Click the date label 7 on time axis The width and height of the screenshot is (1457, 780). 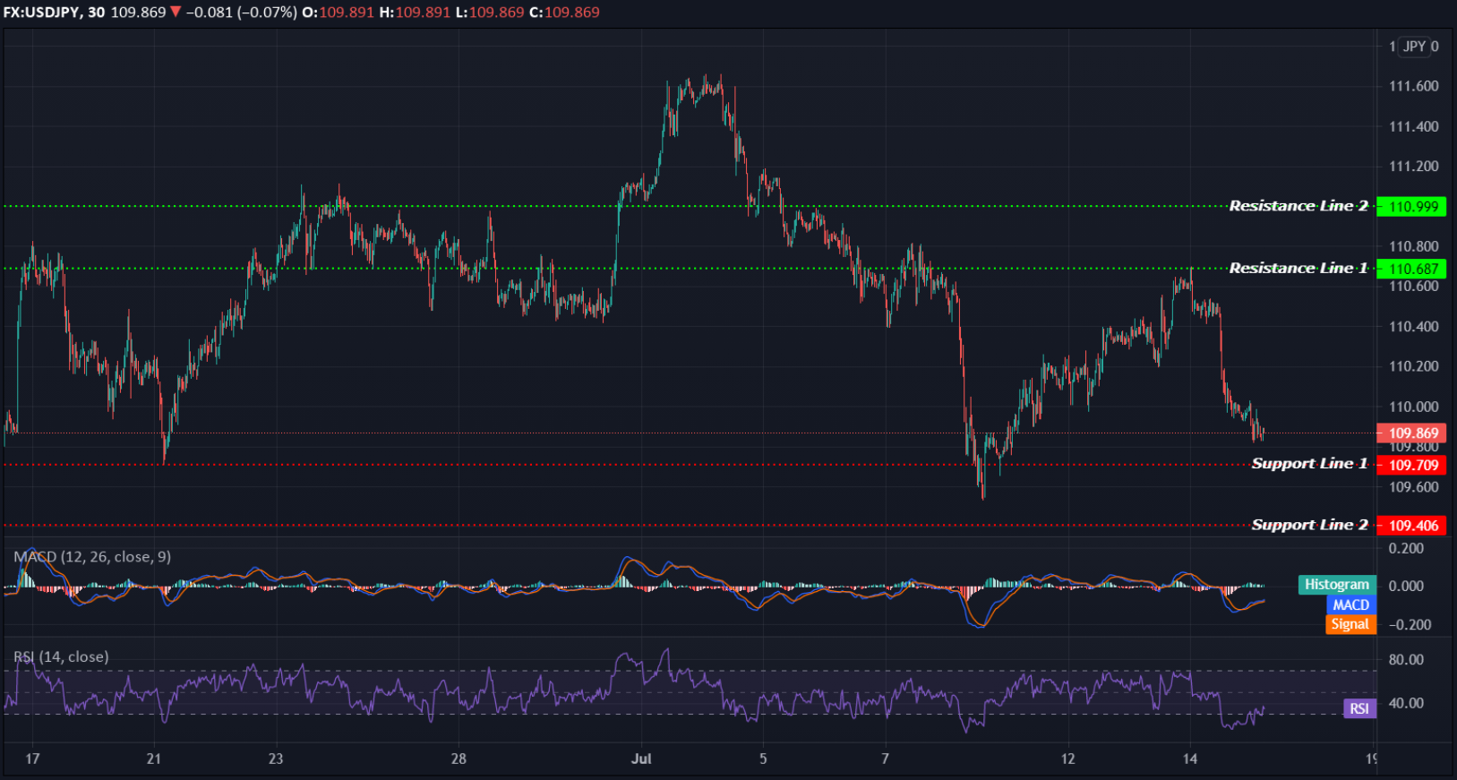coord(885,759)
